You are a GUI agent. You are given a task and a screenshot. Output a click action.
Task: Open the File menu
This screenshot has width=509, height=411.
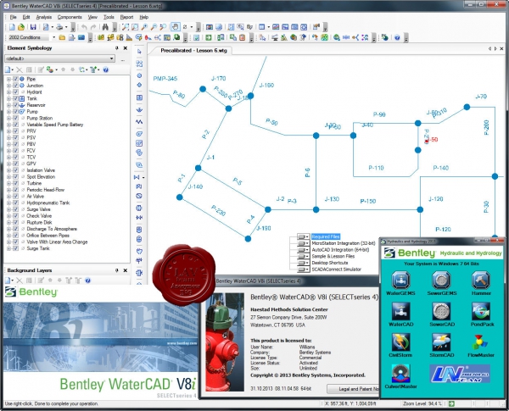click(x=13, y=17)
